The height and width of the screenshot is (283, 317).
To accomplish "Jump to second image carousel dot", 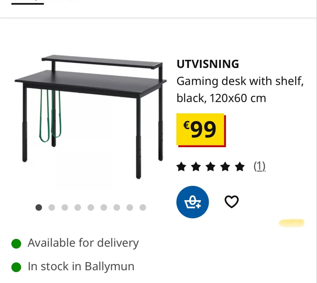I will 52,208.
